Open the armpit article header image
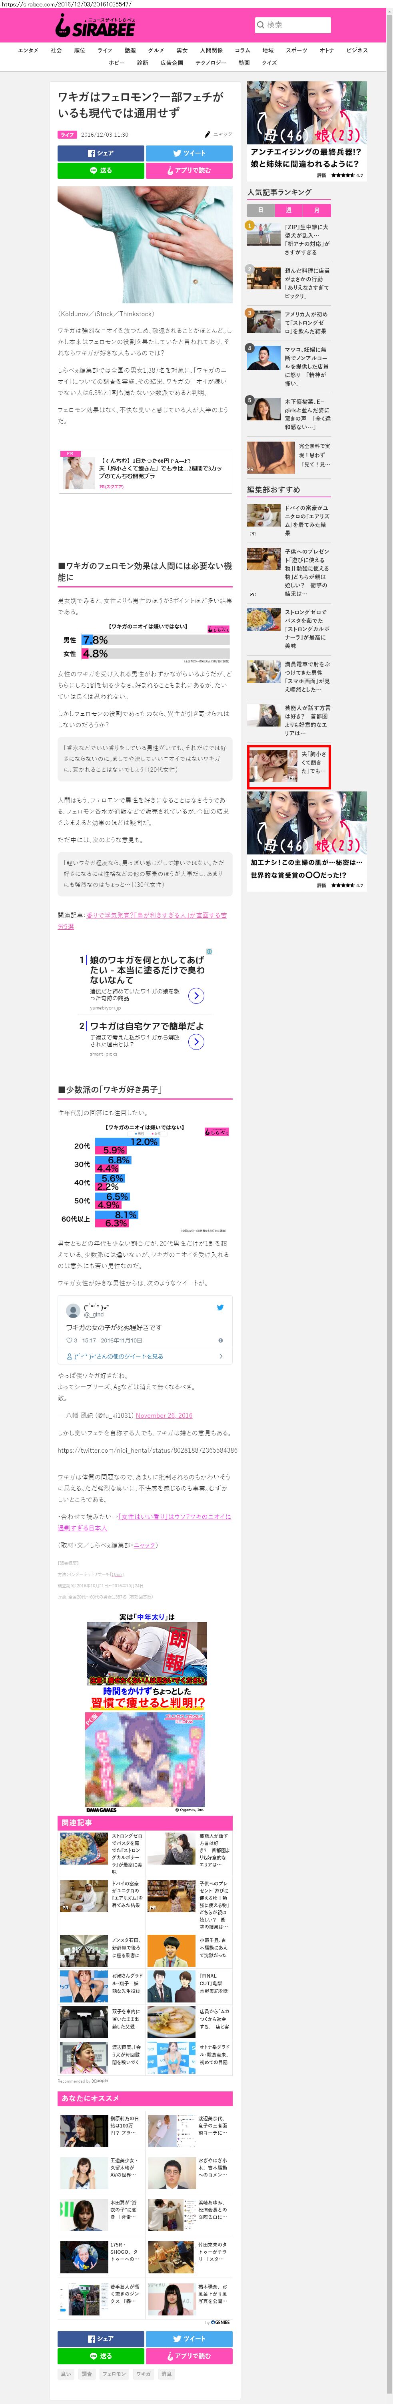This screenshot has height=2404, width=393. tap(144, 244)
